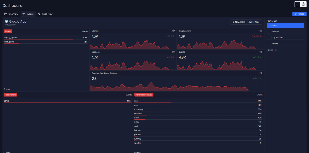This screenshot has width=309, height=153.
Task: Click the Gidd.io App logo icon
Action: [6, 21]
